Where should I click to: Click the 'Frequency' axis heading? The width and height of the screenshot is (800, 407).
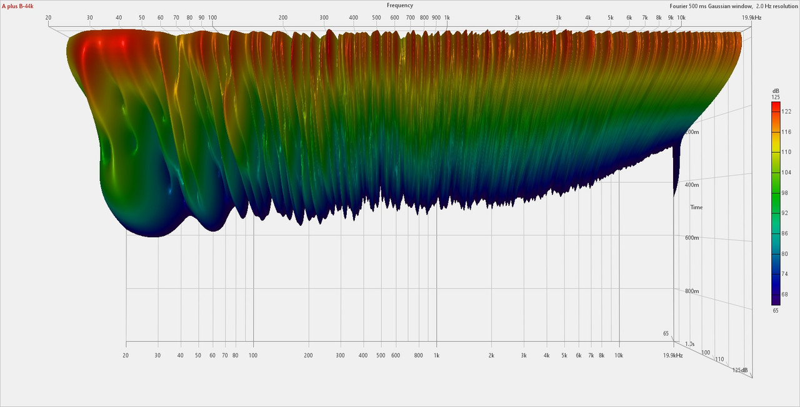click(399, 6)
